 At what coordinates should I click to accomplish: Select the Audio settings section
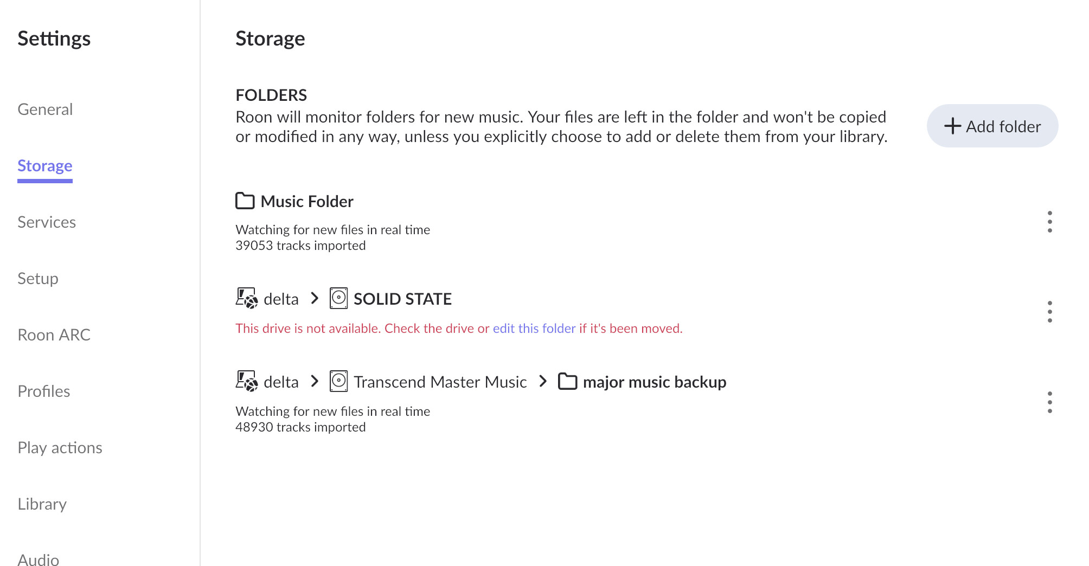pyautogui.click(x=39, y=558)
